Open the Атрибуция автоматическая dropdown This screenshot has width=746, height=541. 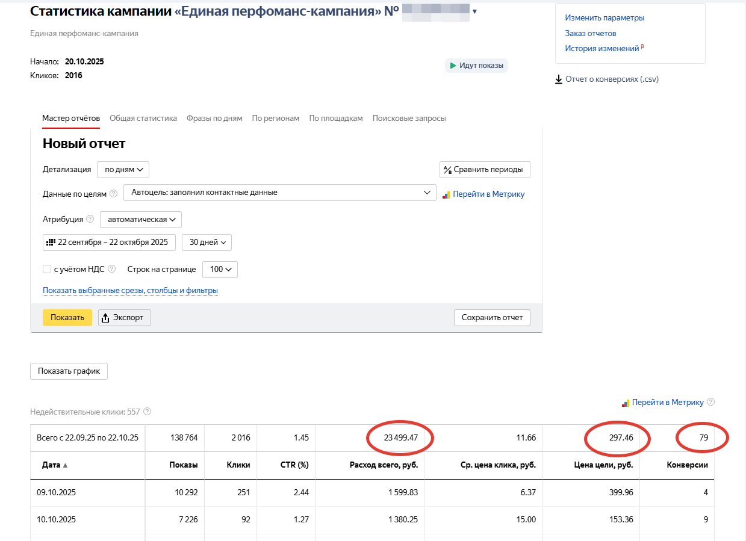[140, 220]
